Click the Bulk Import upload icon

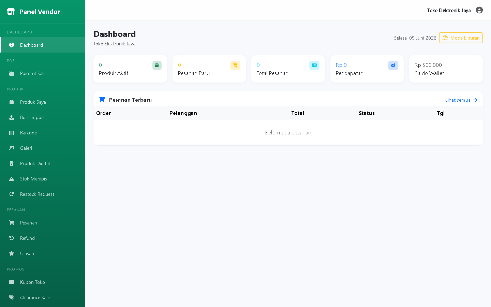coord(12,117)
